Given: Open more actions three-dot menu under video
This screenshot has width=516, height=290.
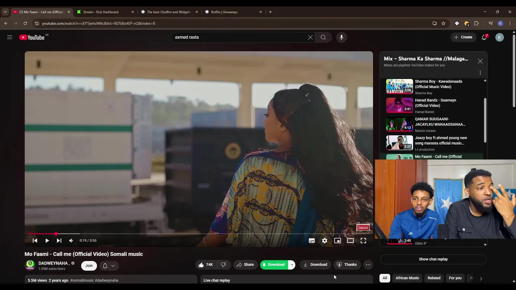Looking at the screenshot, I should (368, 265).
